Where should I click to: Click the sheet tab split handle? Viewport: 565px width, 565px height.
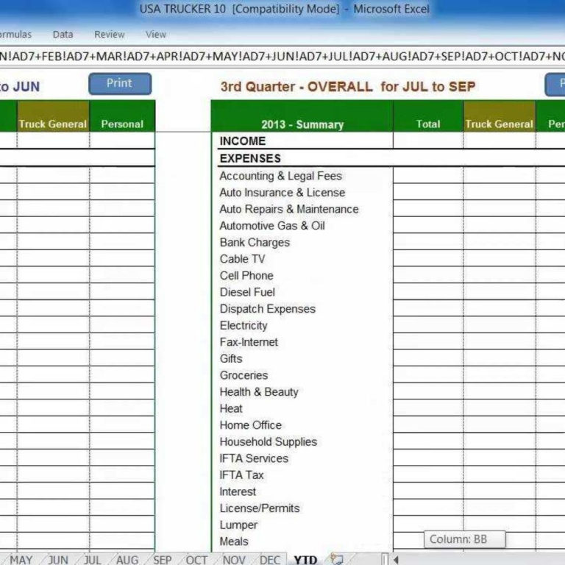point(385,560)
